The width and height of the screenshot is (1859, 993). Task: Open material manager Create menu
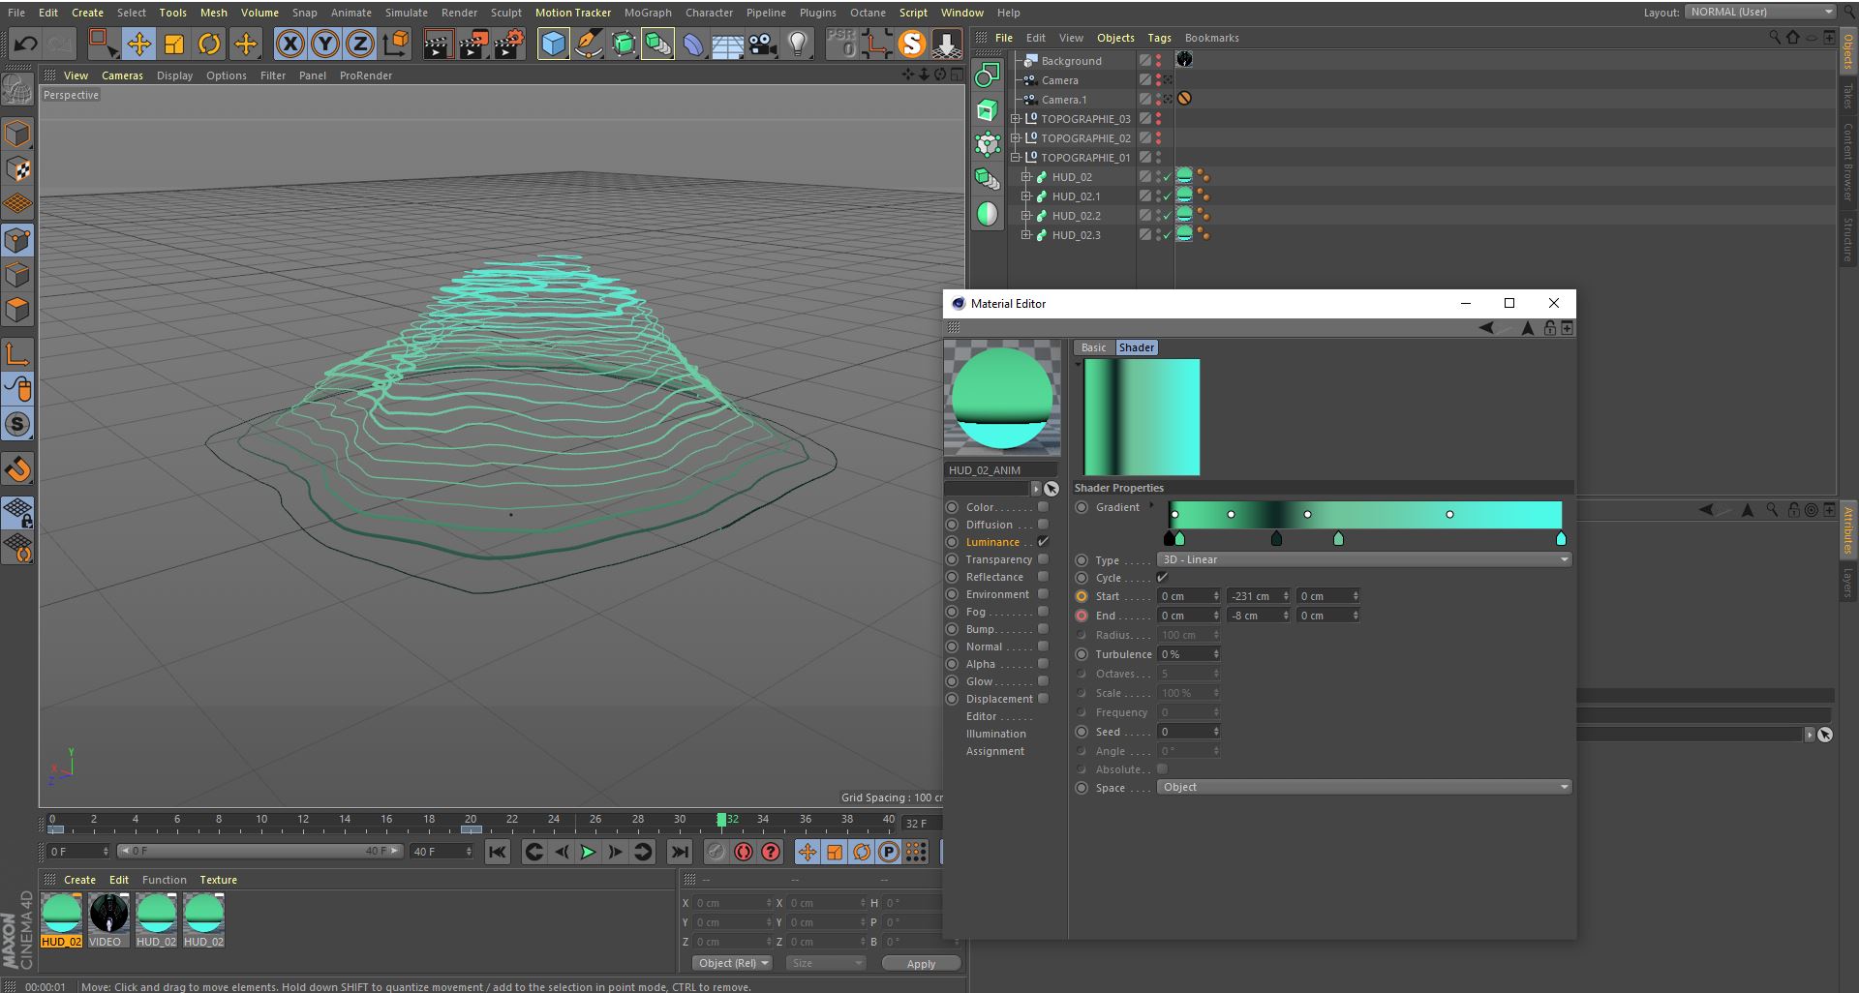(x=79, y=880)
